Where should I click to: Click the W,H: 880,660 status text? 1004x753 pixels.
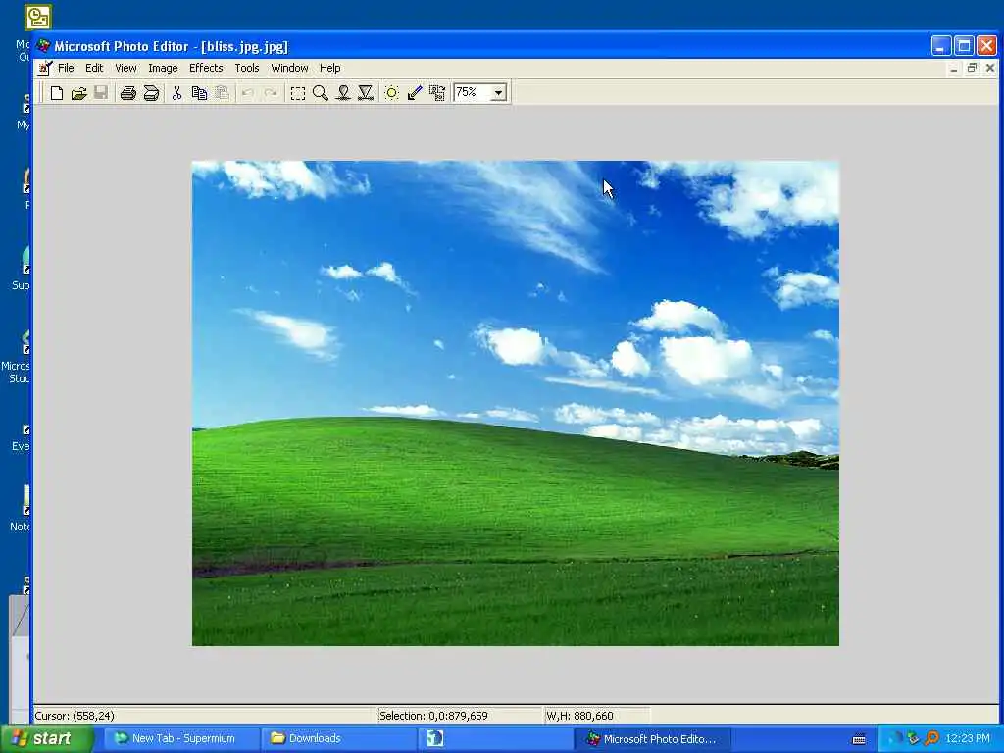[579, 716]
